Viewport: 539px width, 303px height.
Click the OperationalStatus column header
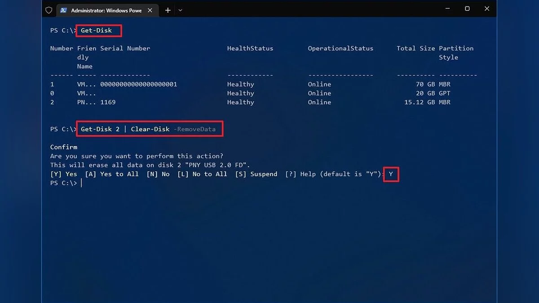(x=340, y=48)
